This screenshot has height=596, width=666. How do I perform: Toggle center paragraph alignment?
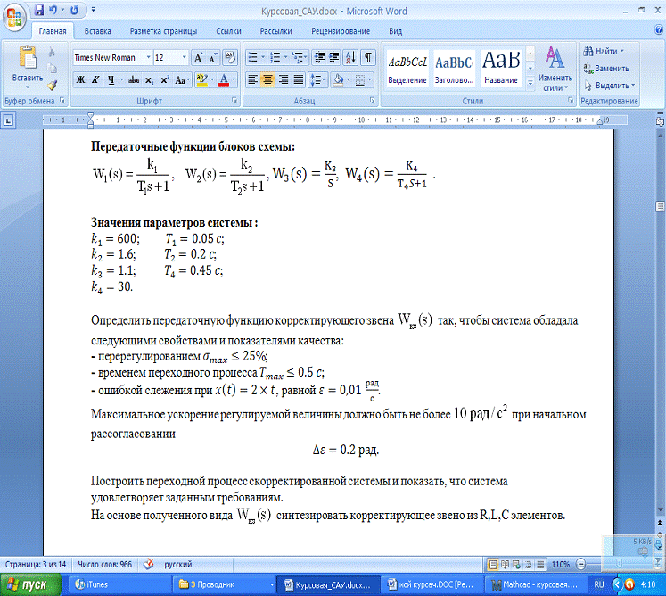point(268,79)
